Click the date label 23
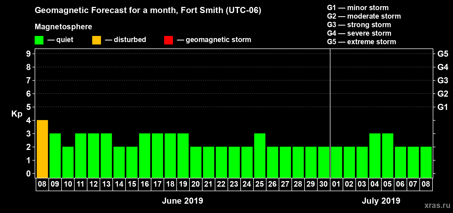 (234, 184)
